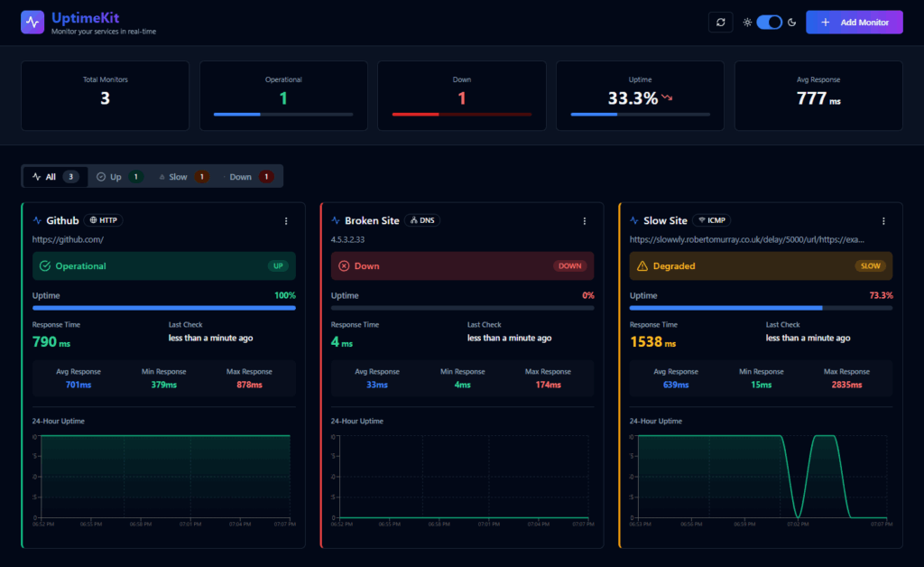
Task: Click the warning triangle icon on Degraded status
Action: pos(642,266)
